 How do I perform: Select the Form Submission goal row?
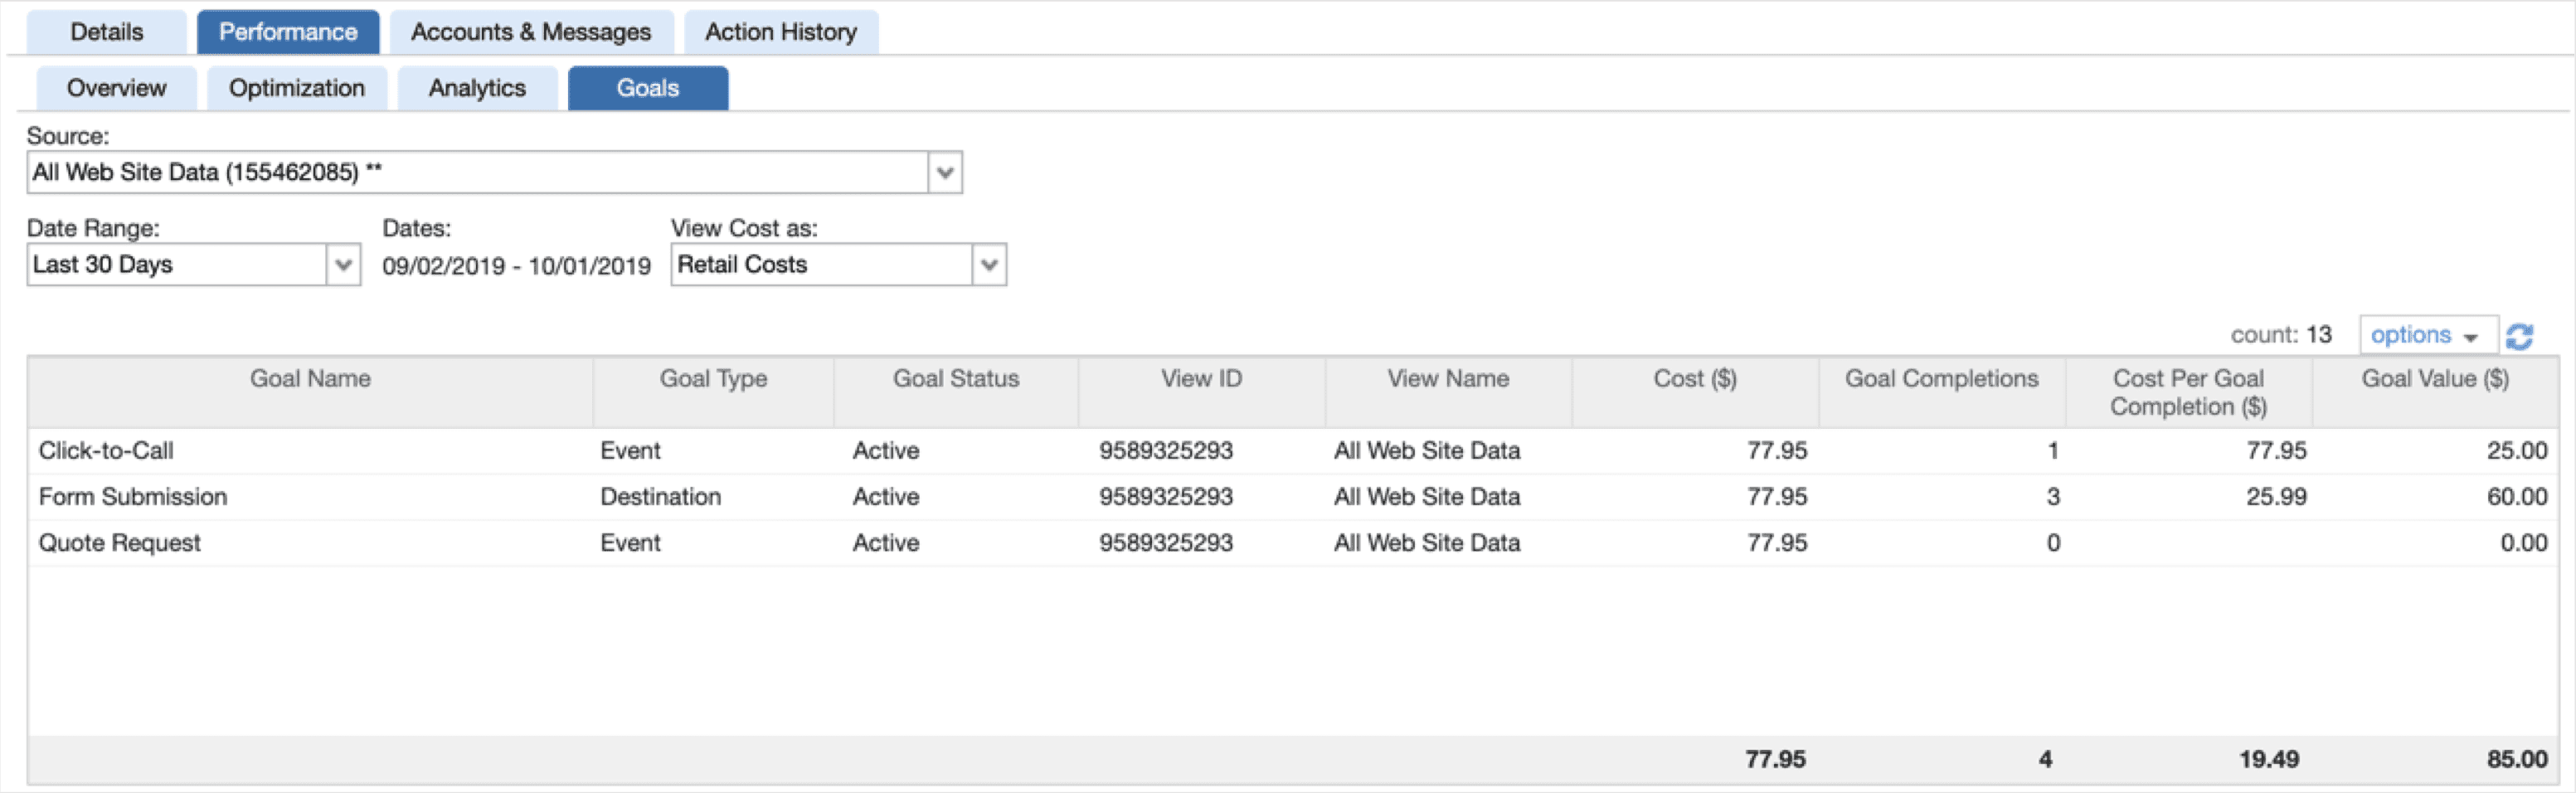(x=1293, y=497)
